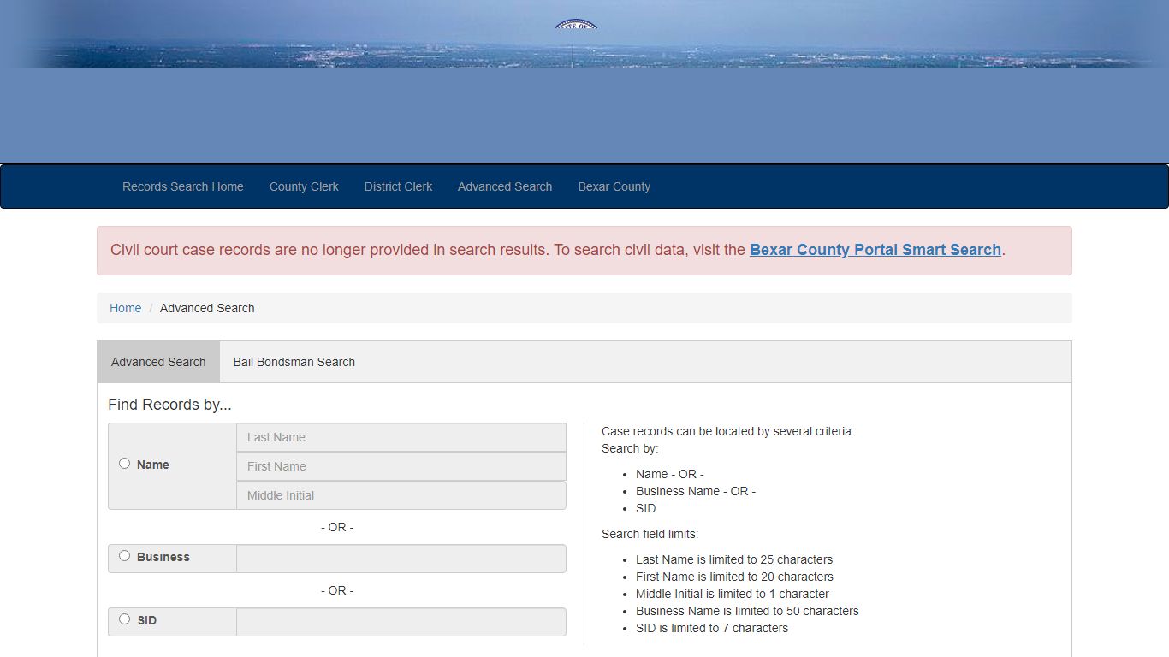Switch to the Advanced Search tab
The image size is (1169, 657).
[x=158, y=362]
